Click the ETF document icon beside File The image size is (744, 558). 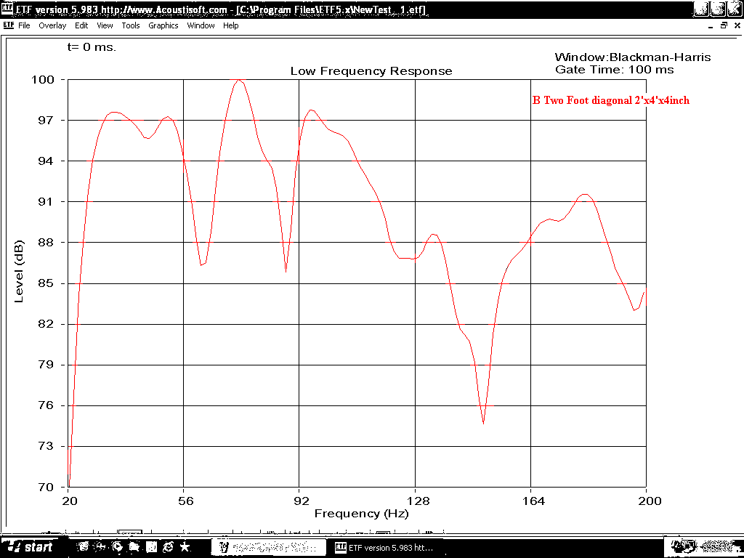[8, 25]
